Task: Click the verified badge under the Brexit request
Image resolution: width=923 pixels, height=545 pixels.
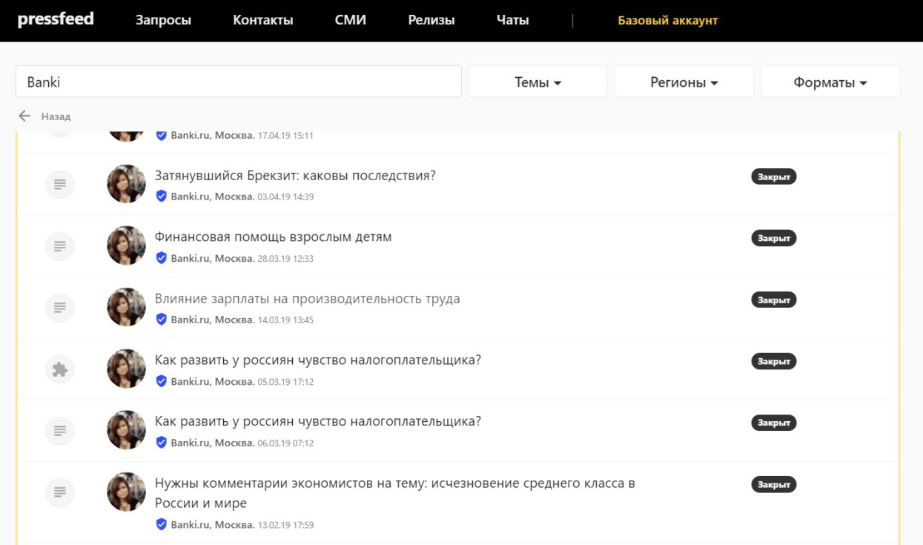Action: pos(161,196)
